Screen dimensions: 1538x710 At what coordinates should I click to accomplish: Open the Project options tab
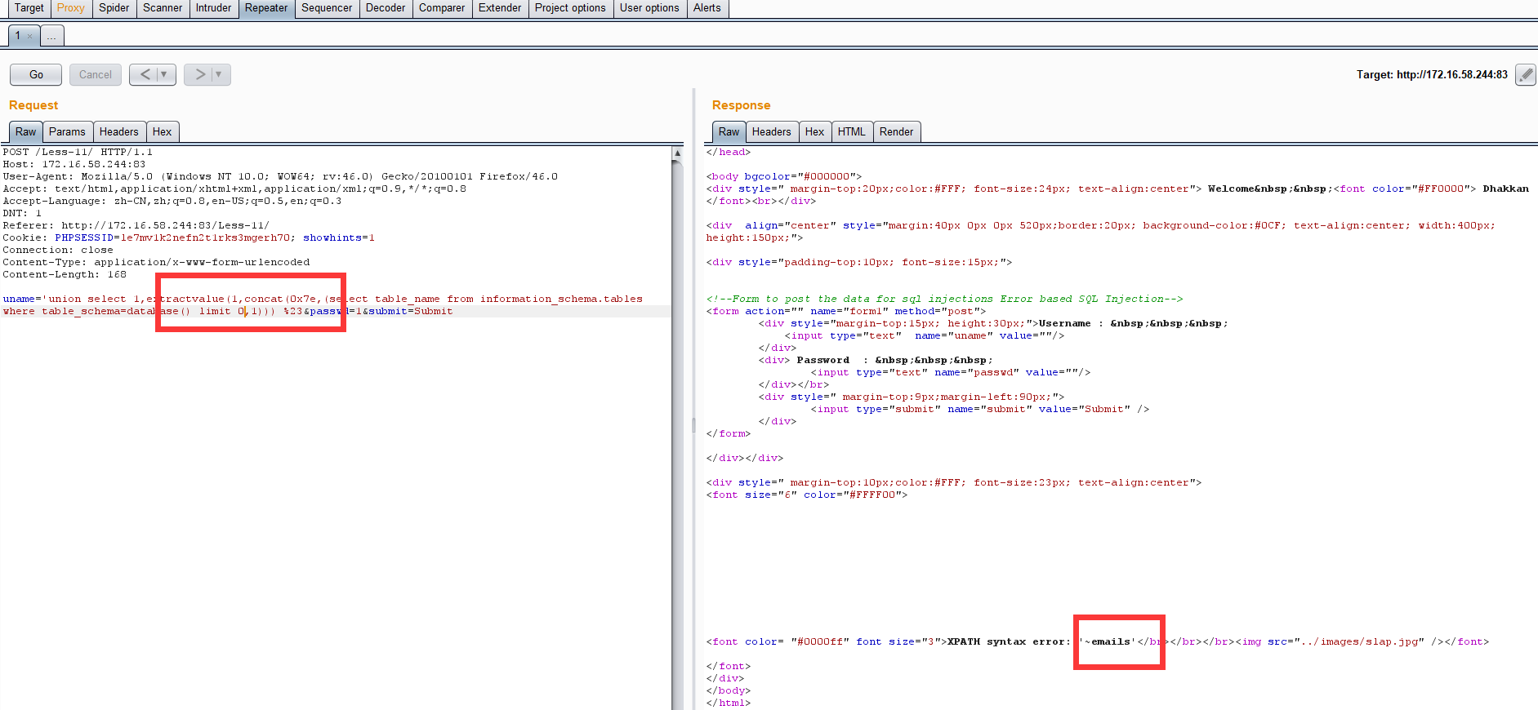[x=570, y=8]
